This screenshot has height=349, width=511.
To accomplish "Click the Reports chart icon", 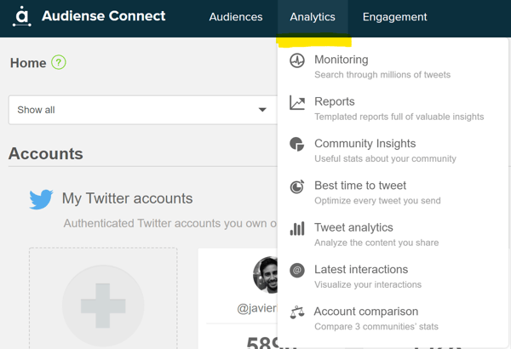I will pos(297,103).
